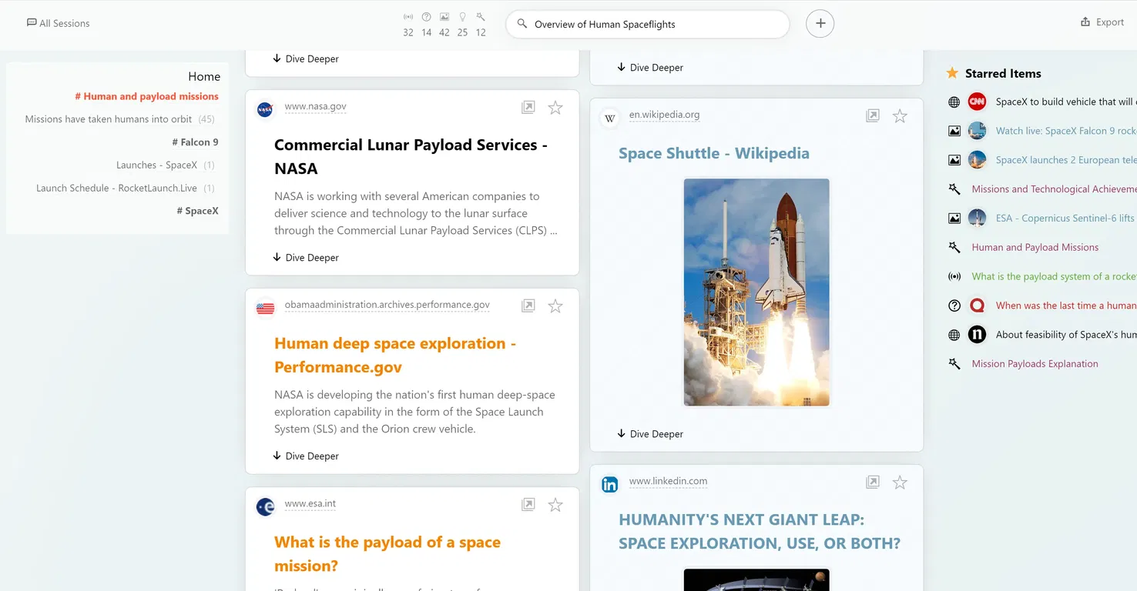Open starred Missions and Technological Achievements item
This screenshot has height=591, width=1137.
point(1054,189)
